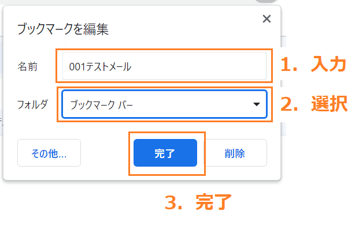Click the ブックマークを編集 dialog title
This screenshot has height=237, width=359.
click(x=63, y=29)
